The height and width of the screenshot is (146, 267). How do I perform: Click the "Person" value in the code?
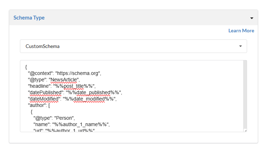pos(63,118)
